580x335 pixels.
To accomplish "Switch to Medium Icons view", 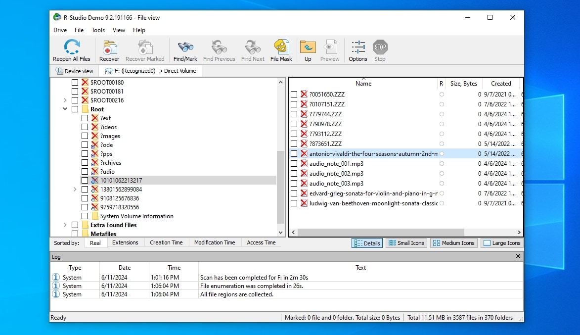I will click(453, 243).
